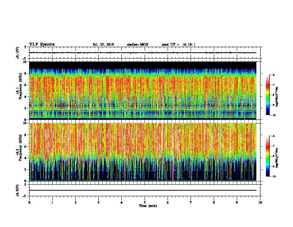Click the ch.3 flat voltage trace
The width and height of the screenshot is (293, 227).
pos(143,190)
